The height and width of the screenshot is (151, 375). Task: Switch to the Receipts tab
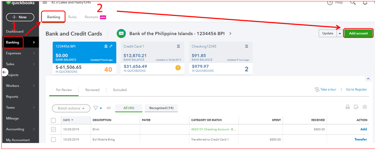95,17
